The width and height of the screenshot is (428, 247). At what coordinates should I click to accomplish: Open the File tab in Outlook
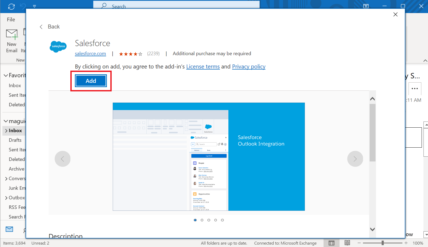click(x=11, y=19)
